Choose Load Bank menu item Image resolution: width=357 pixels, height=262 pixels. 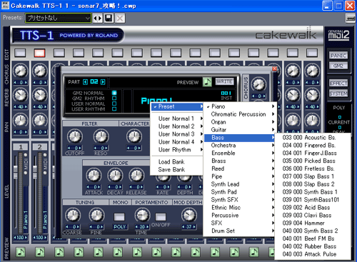177,162
